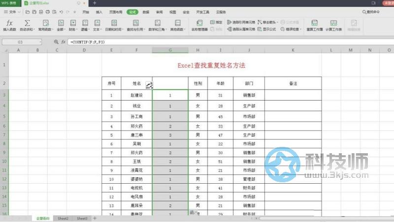394x222 pixels.
Task: Open the Date and Time functions icon
Action: (x=114, y=23)
